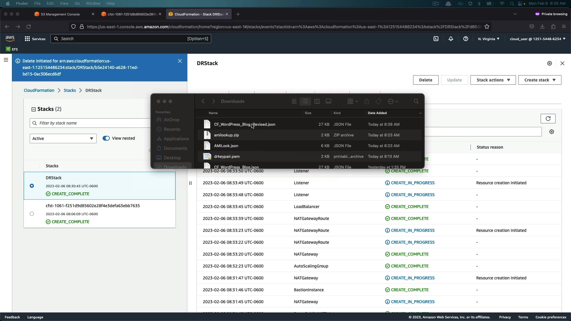
Task: Open Finder search magnifier
Action: coord(416,101)
